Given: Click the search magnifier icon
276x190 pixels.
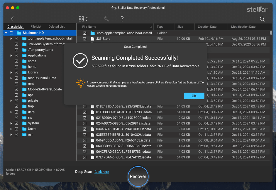Looking at the screenshot, I should click(262, 19).
